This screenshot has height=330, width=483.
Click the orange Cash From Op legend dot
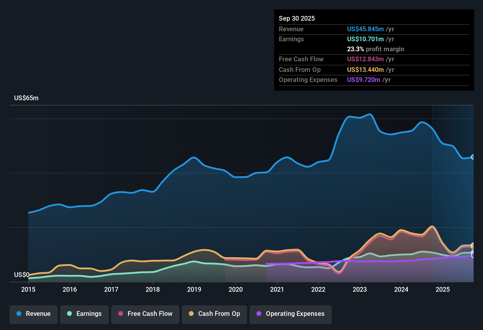point(191,314)
